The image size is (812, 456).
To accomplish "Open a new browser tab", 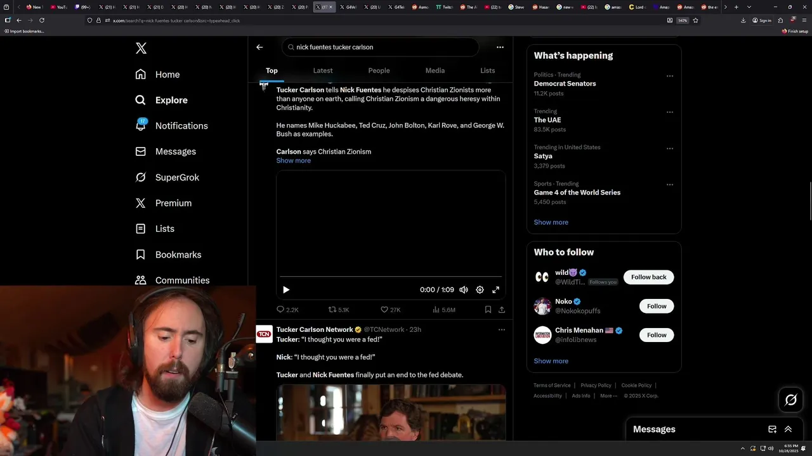I will pos(736,7).
